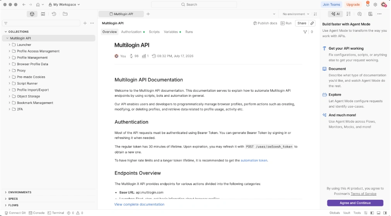Toggle the two-pane layout icon in status bar
The image size is (391, 216).
click(x=372, y=213)
